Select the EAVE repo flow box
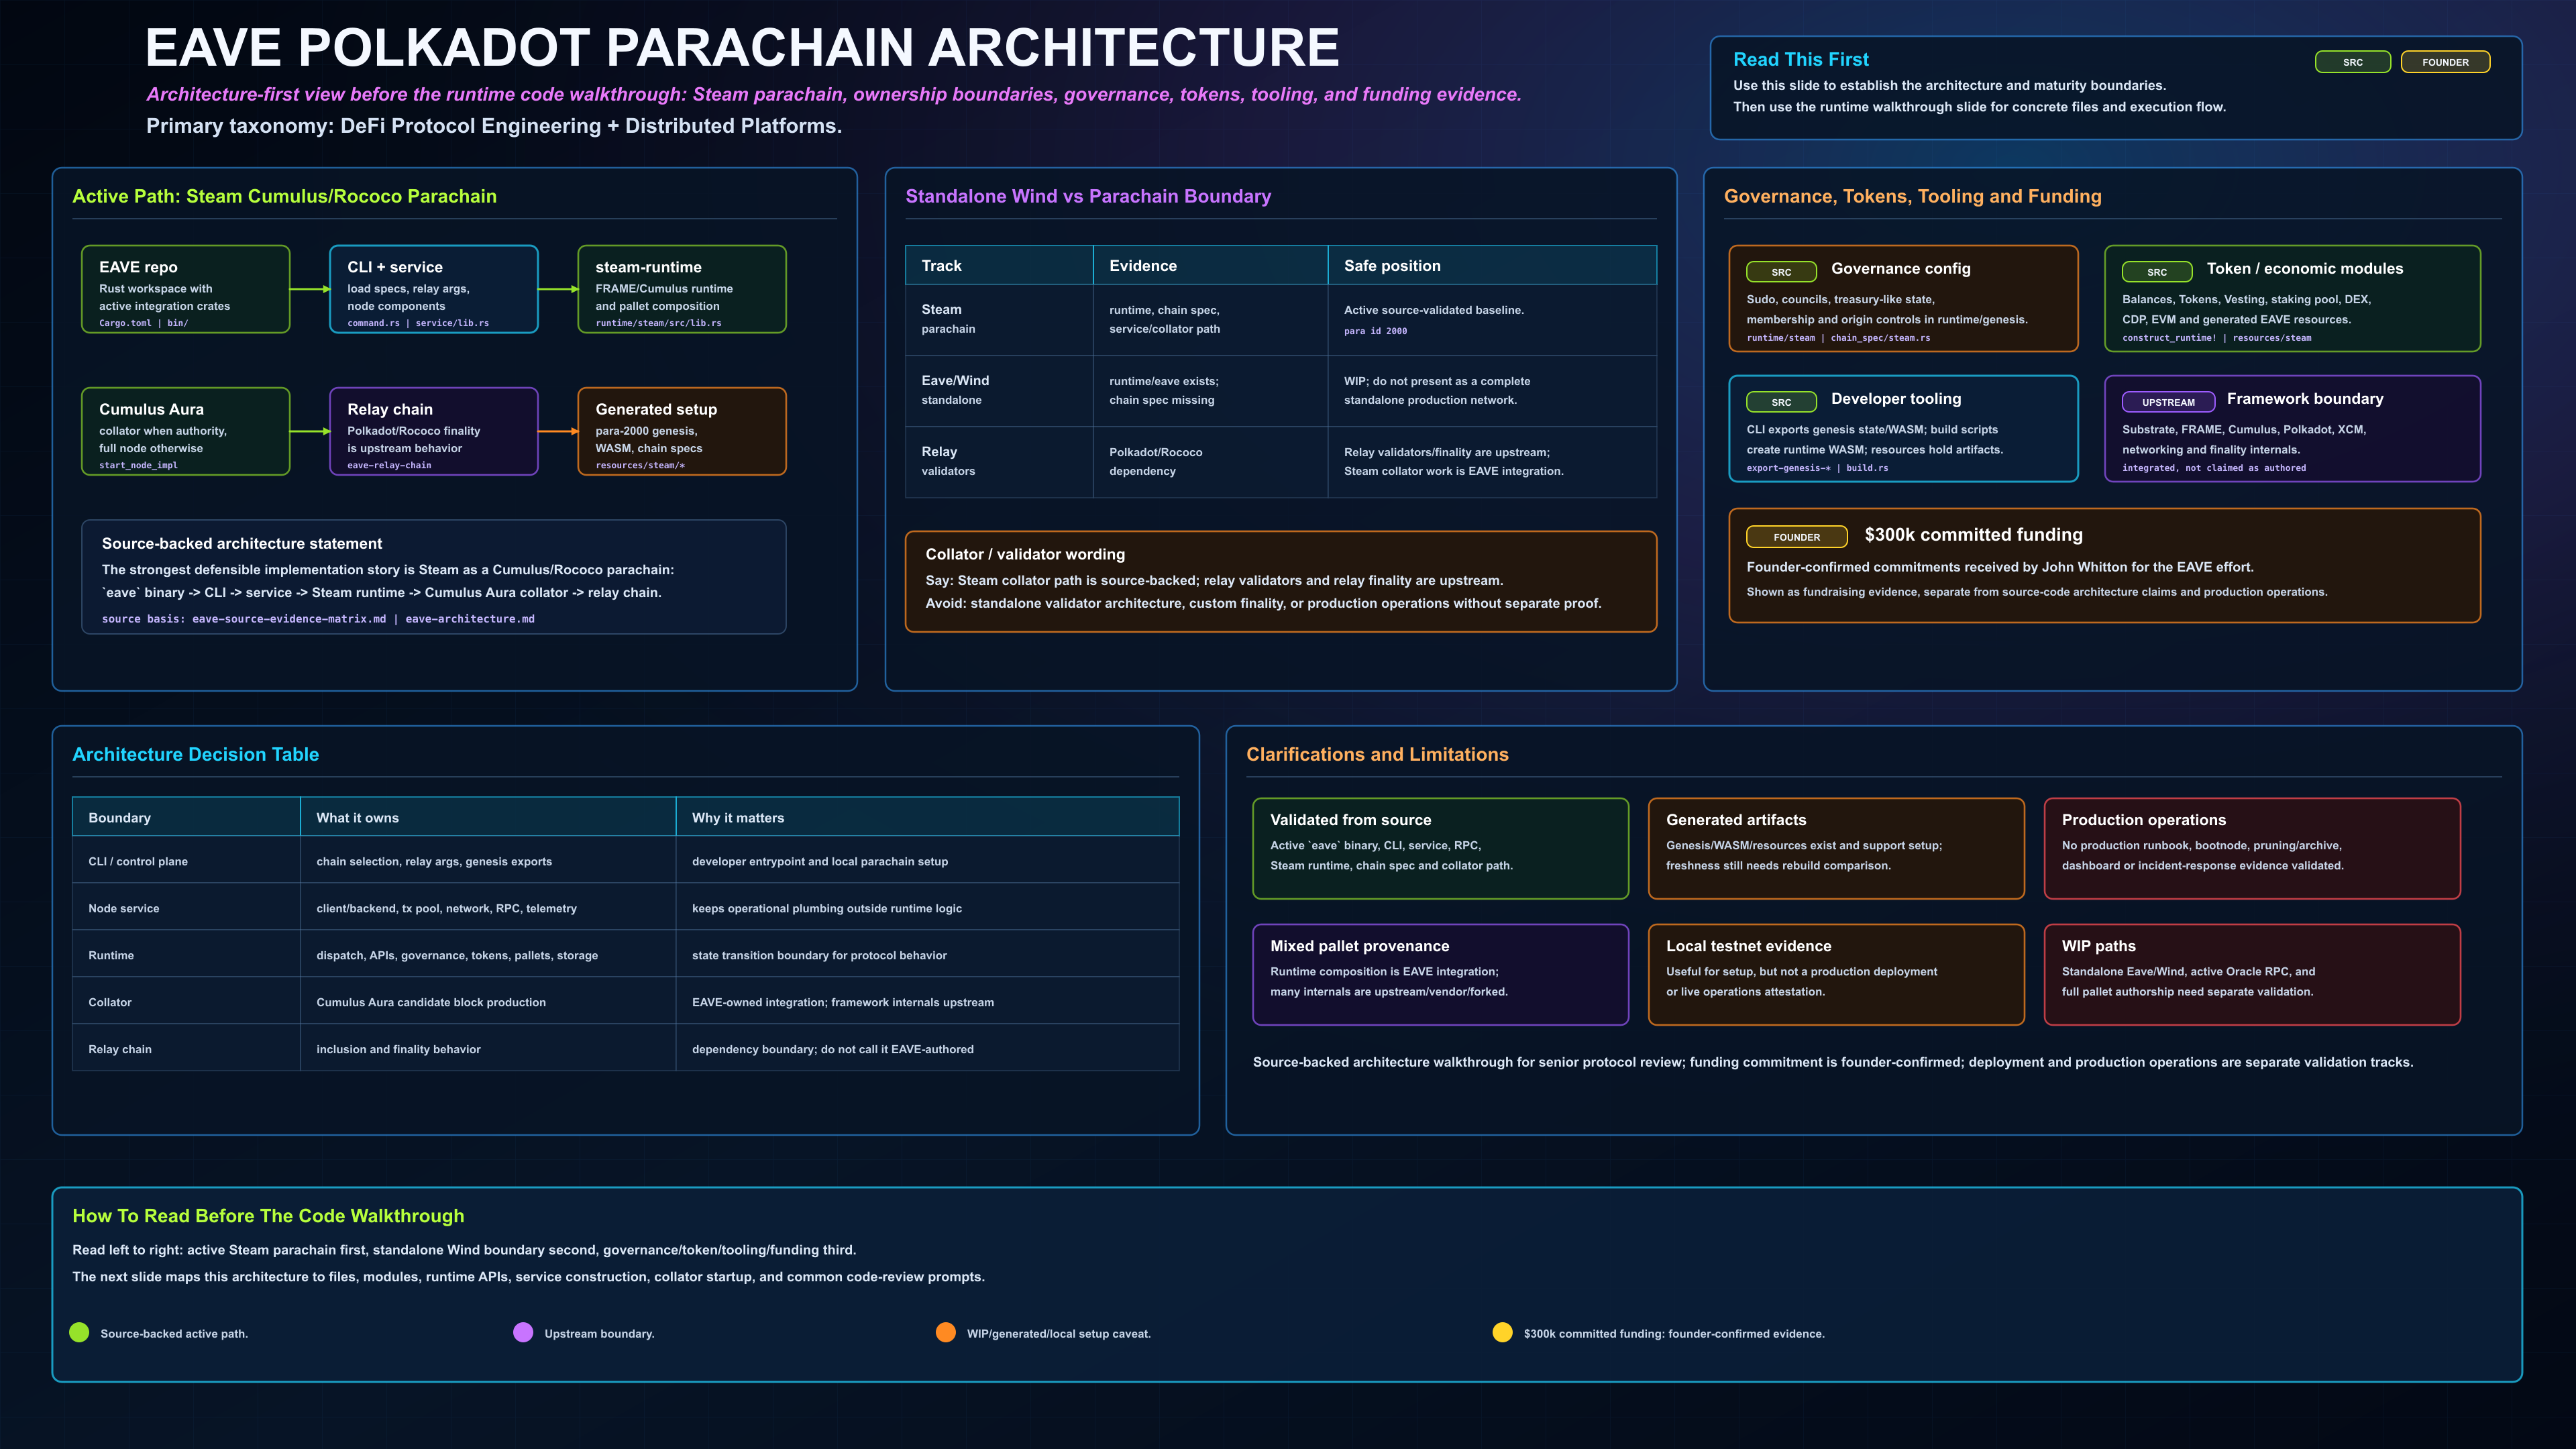 [x=186, y=289]
